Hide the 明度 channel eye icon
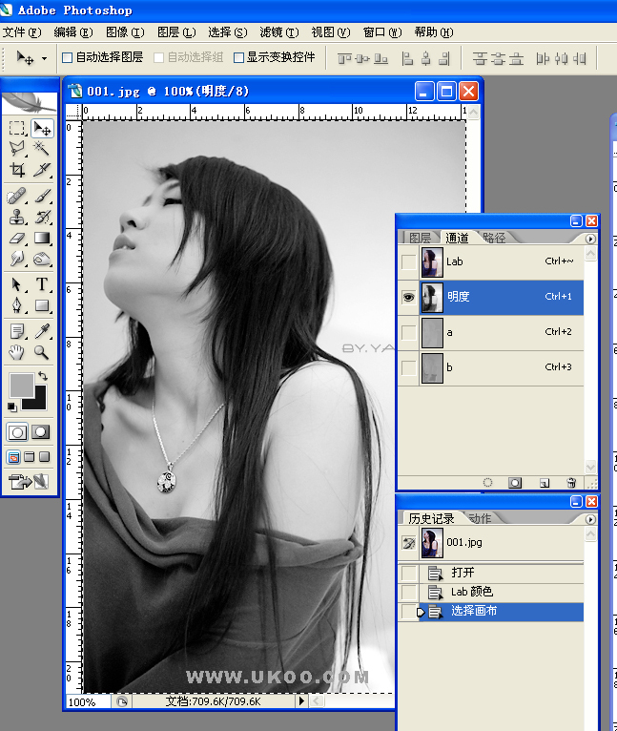617x731 pixels. (408, 297)
